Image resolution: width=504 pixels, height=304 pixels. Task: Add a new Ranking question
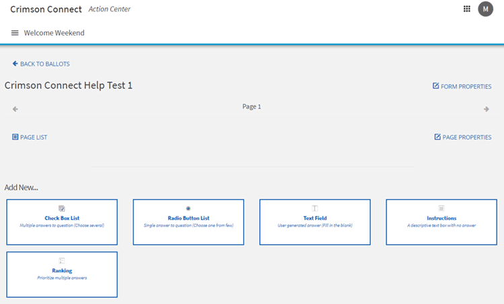pos(62,274)
